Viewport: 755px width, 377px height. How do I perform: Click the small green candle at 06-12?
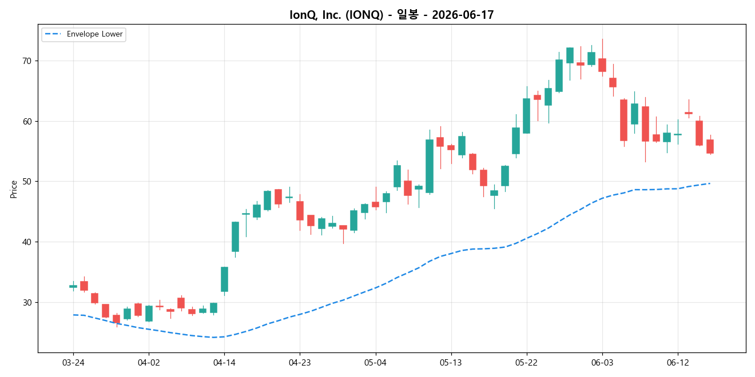click(x=678, y=134)
